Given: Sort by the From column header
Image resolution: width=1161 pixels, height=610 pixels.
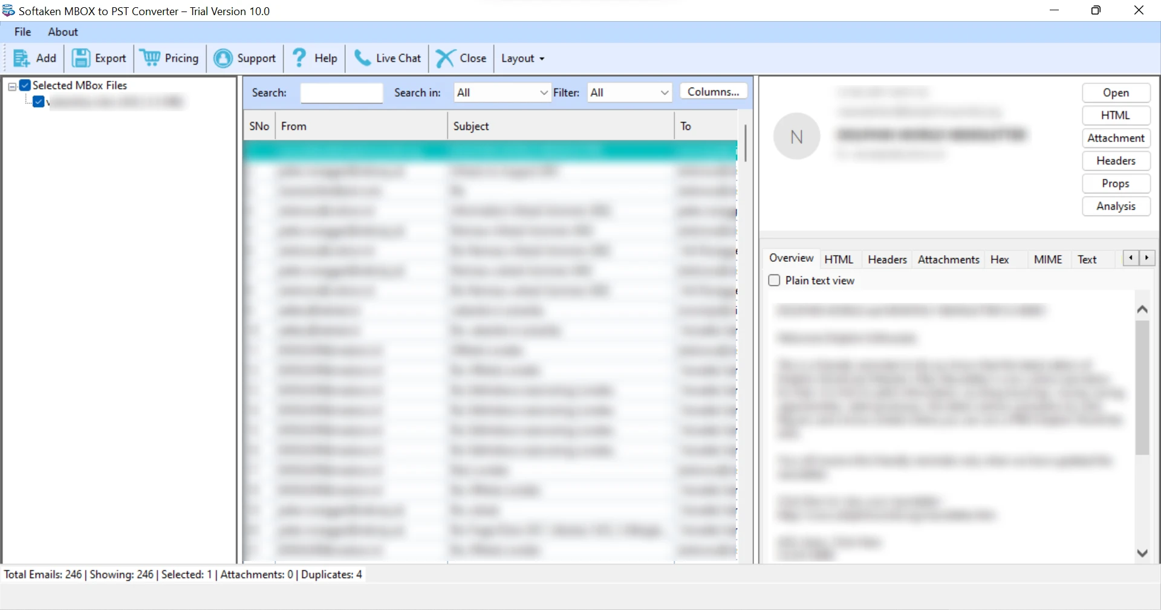Looking at the screenshot, I should [x=361, y=126].
